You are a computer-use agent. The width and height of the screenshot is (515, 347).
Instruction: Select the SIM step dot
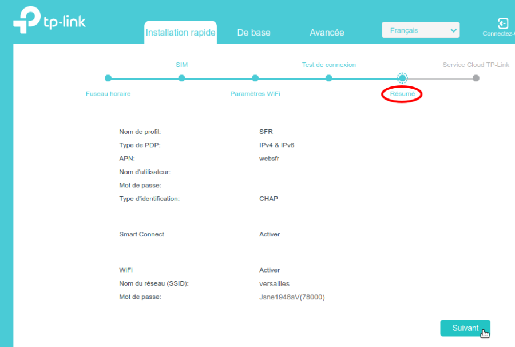(181, 78)
